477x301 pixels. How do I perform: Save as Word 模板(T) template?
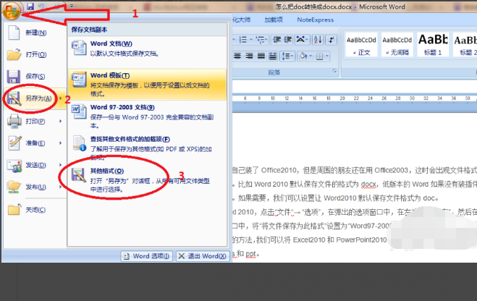147,85
